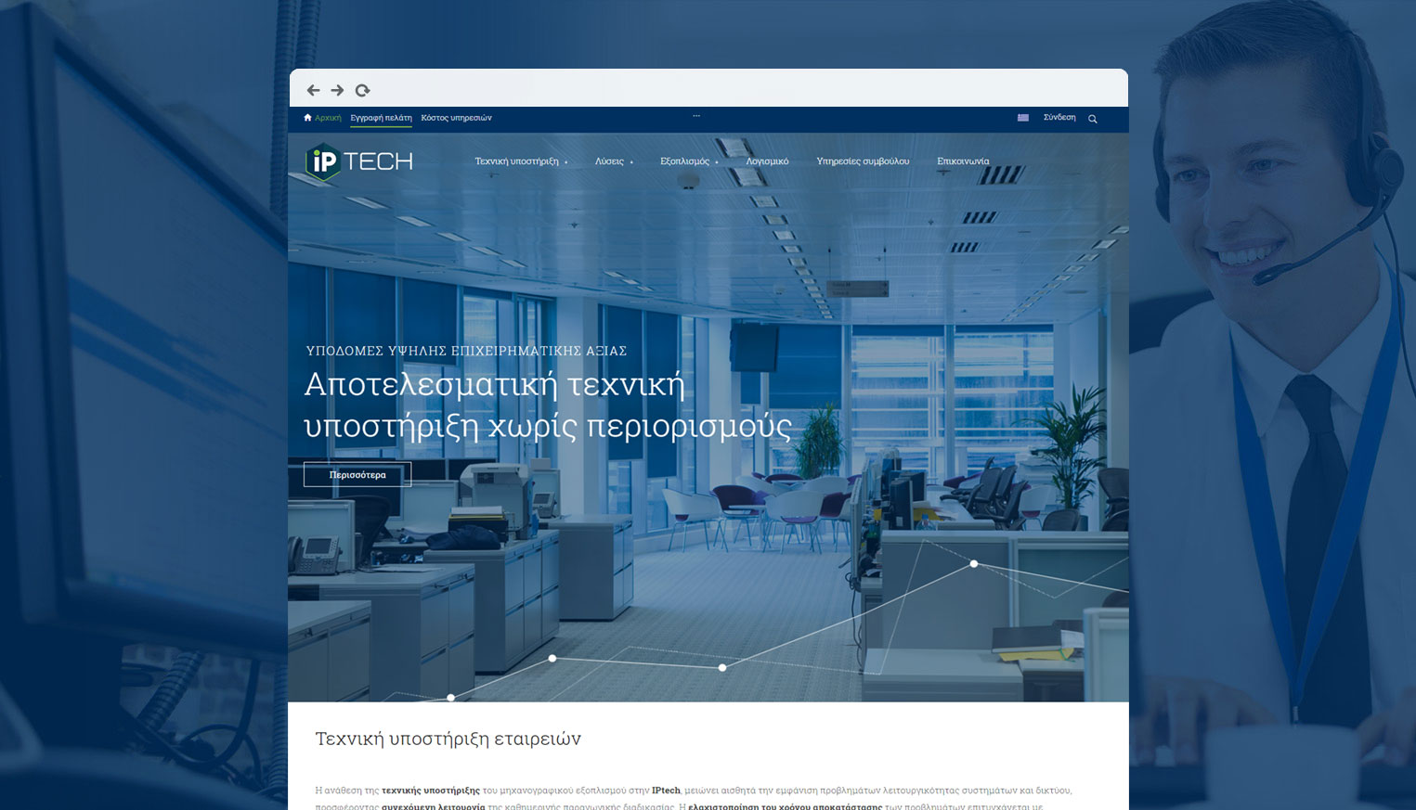Click the Αρχική home link text

[x=328, y=118]
